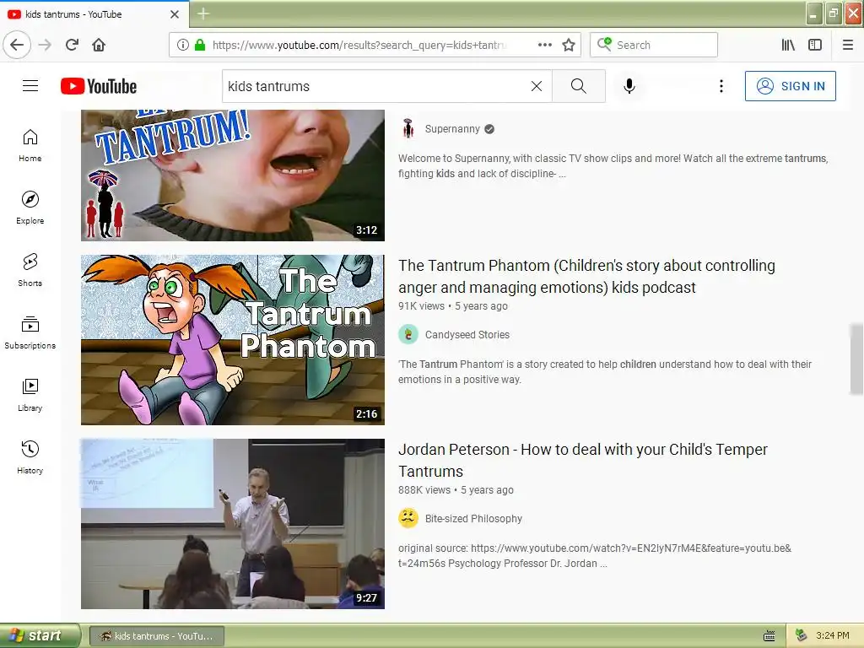Open the Firefox application menu

click(x=848, y=45)
